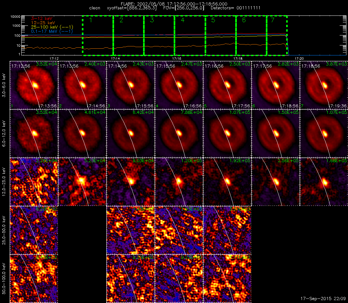Click the '17-Sep-2015 22:09' timestamp
The image size is (348, 303).
point(323,298)
